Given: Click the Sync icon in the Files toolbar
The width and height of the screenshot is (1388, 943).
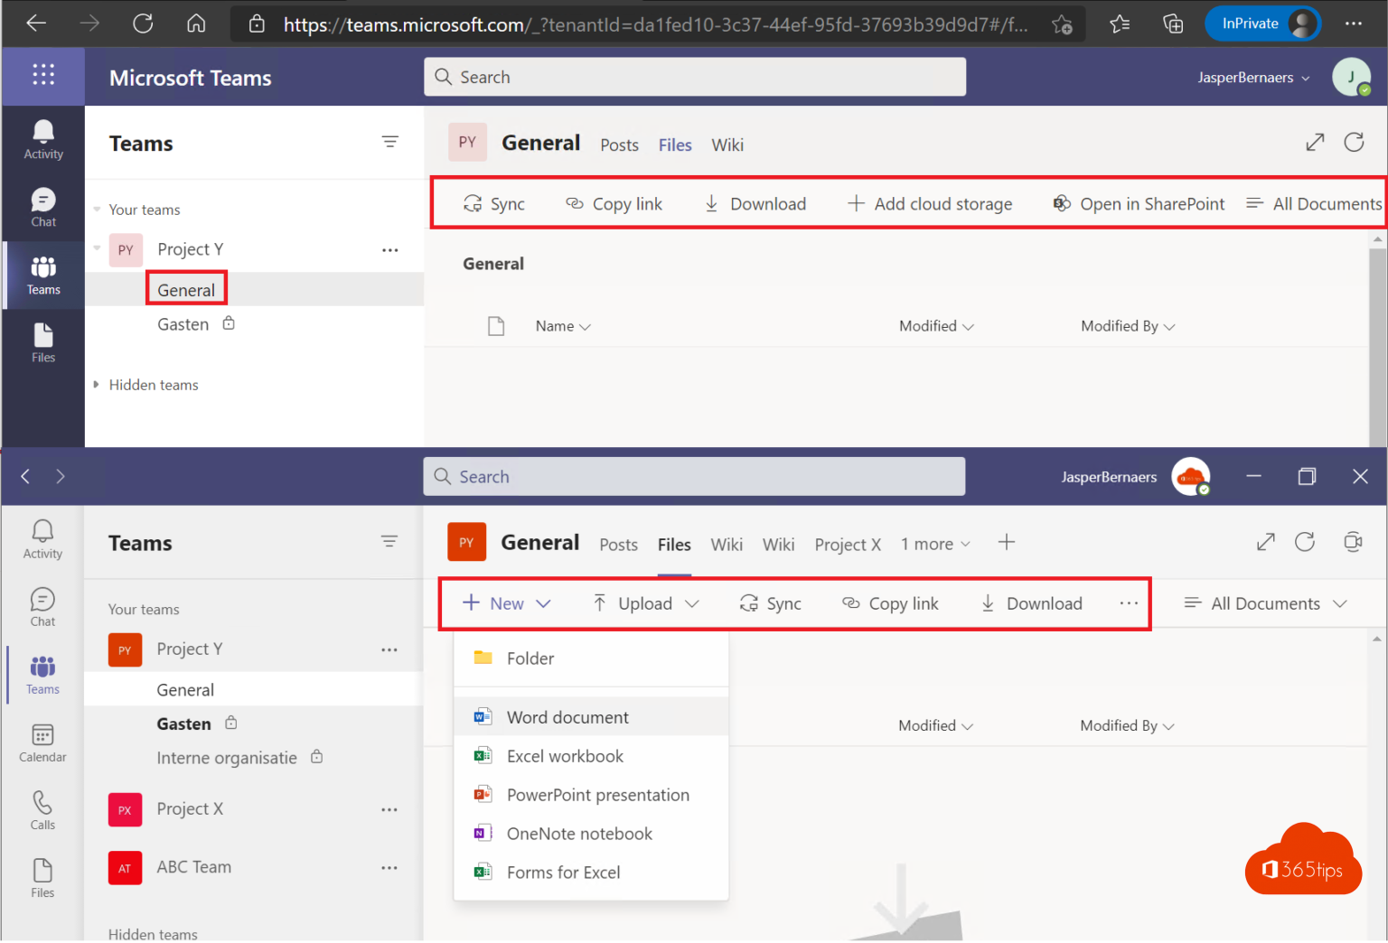Looking at the screenshot, I should point(473,203).
